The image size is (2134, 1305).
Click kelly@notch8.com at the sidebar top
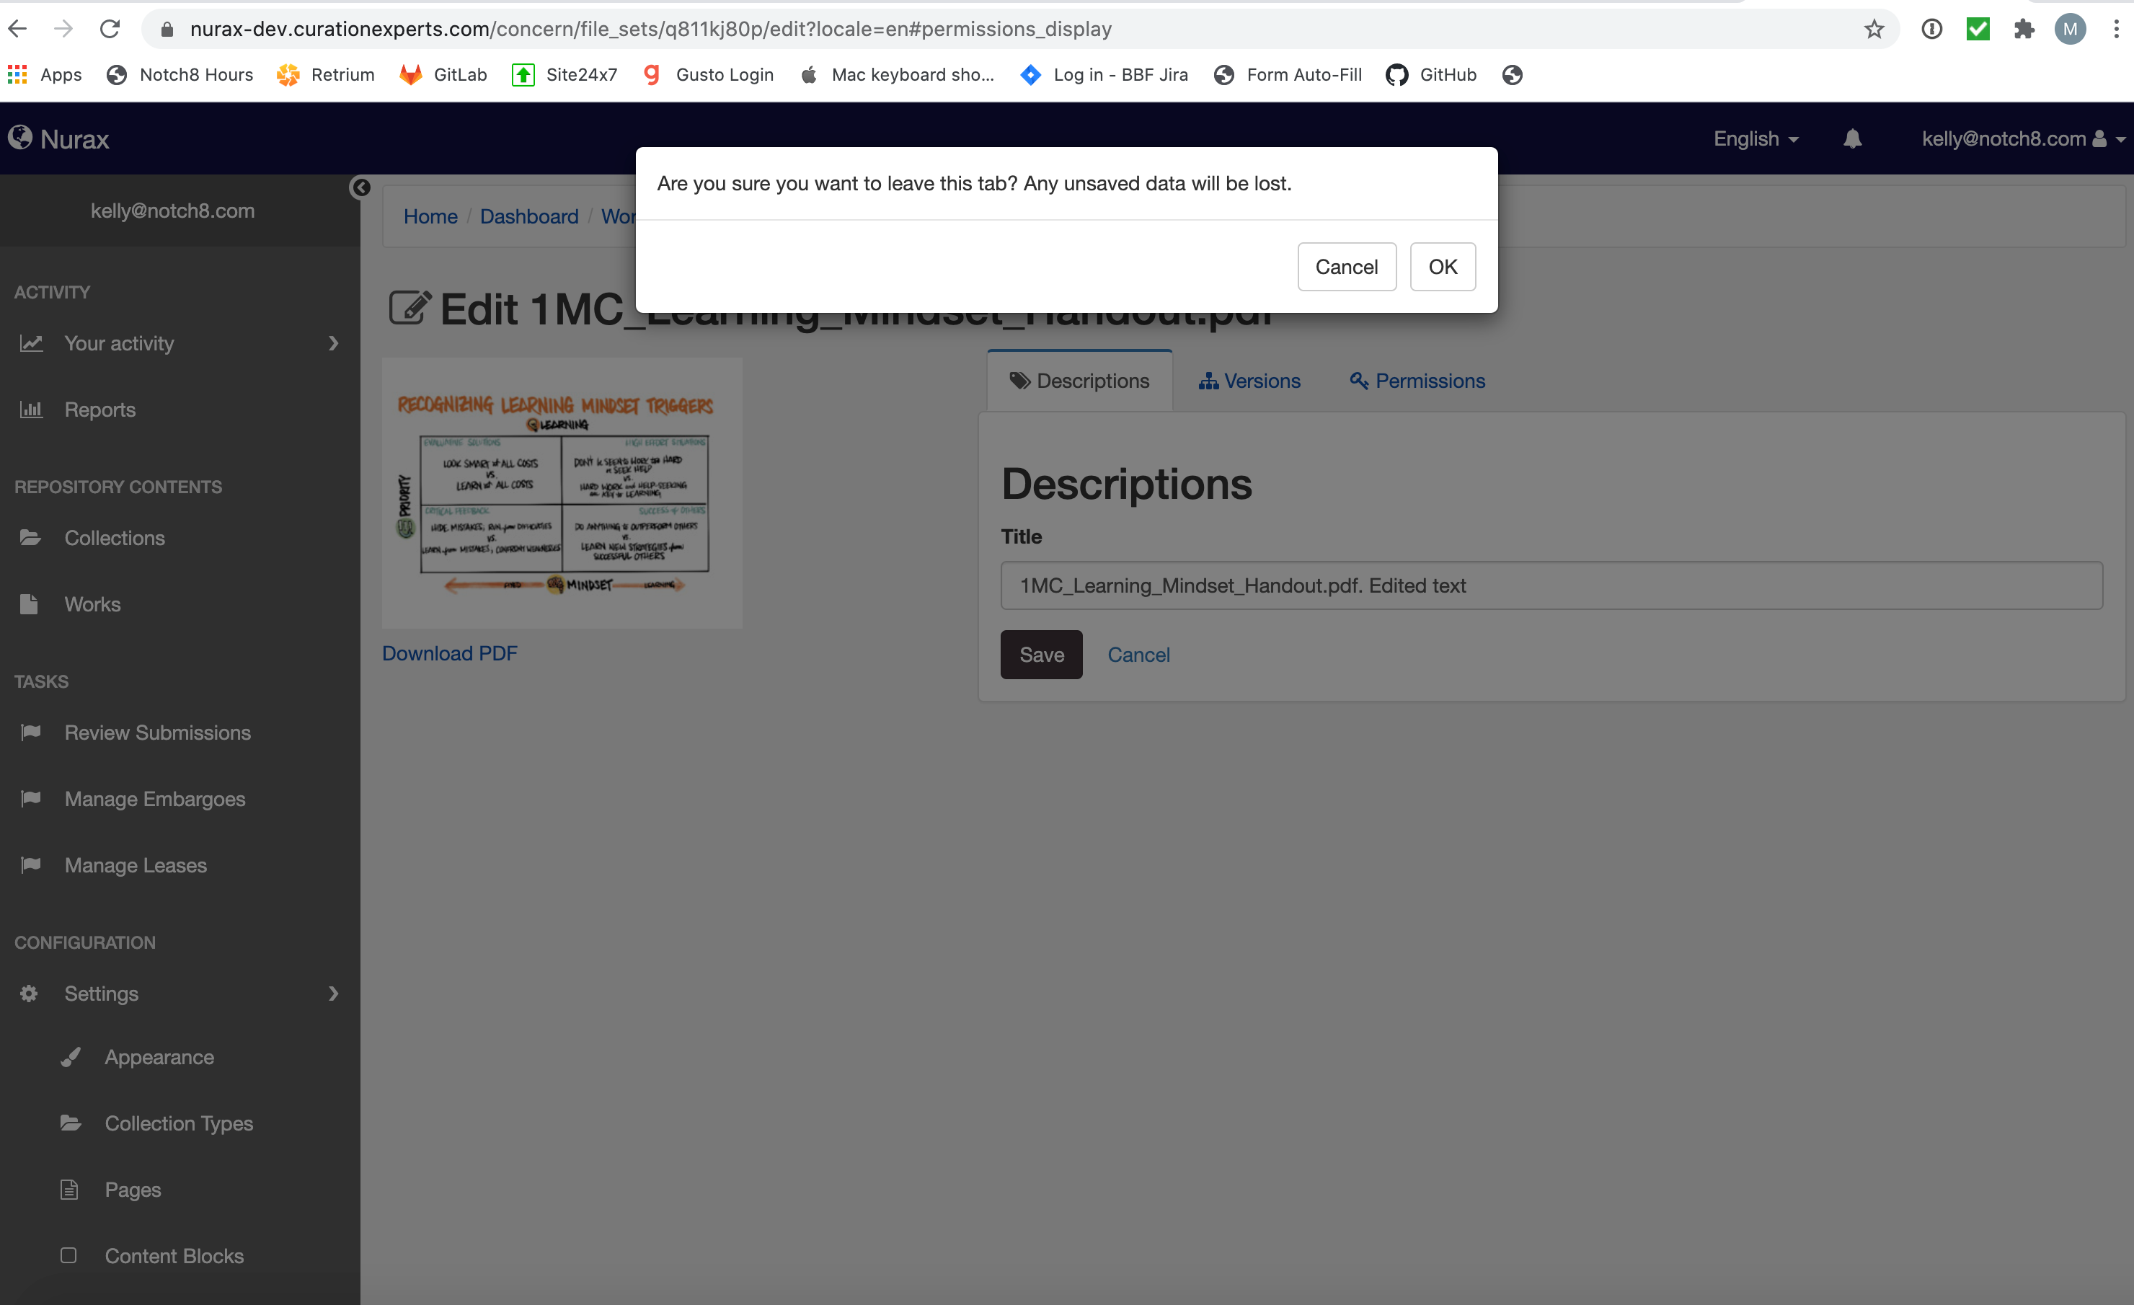tap(173, 211)
